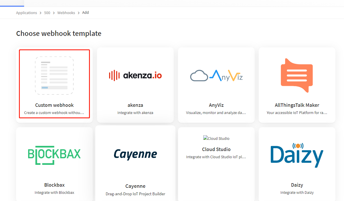Click 'Your accessible IoT Platform for ra...' text
Image resolution: width=344 pixels, height=201 pixels.
[x=297, y=113]
